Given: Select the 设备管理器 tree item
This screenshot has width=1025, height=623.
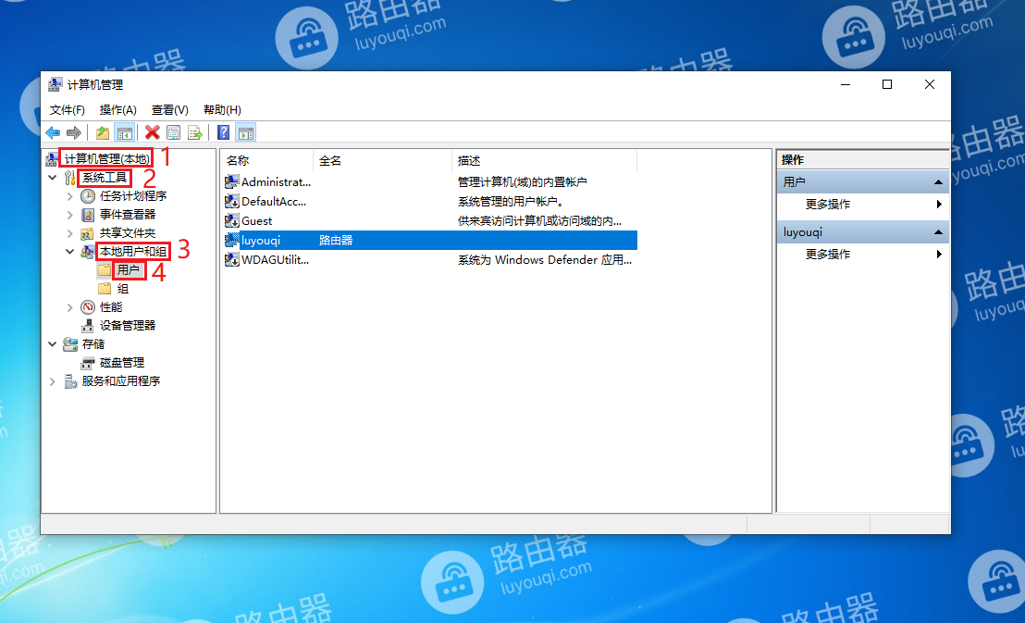Looking at the screenshot, I should click(128, 325).
